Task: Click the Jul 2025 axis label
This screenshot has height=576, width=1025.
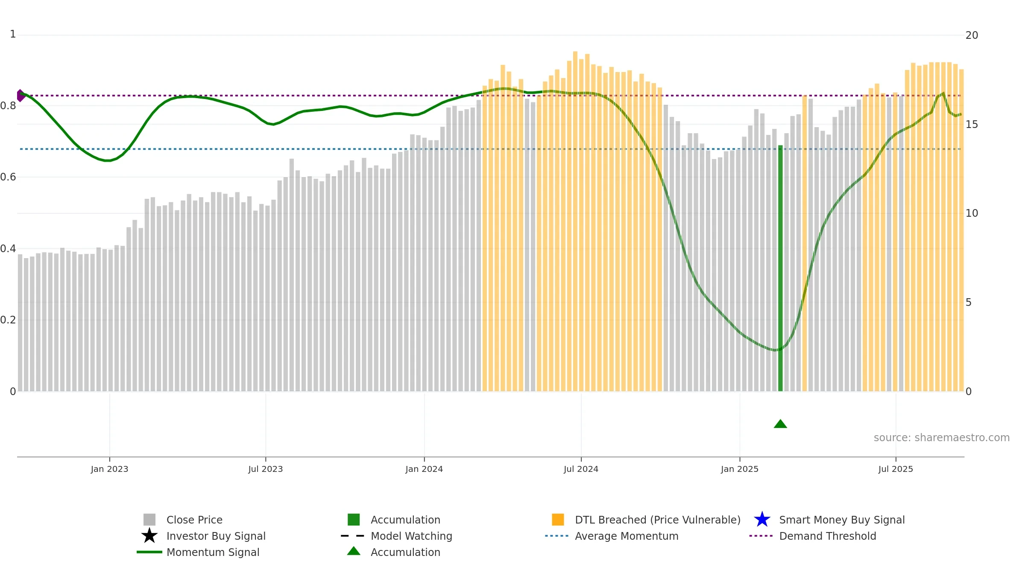Action: pos(896,469)
